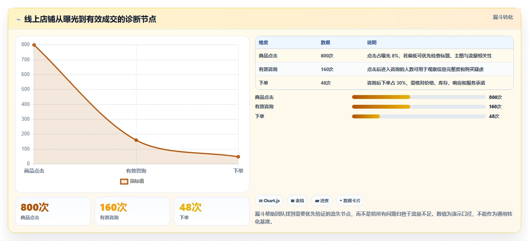Click the 维度 column header
The height and width of the screenshot is (241, 529).
click(264, 43)
